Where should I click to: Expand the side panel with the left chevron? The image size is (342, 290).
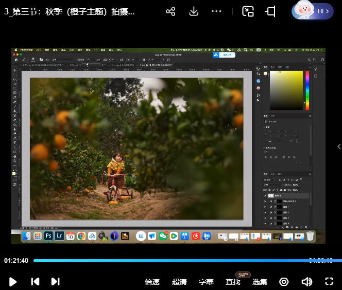coord(338,146)
